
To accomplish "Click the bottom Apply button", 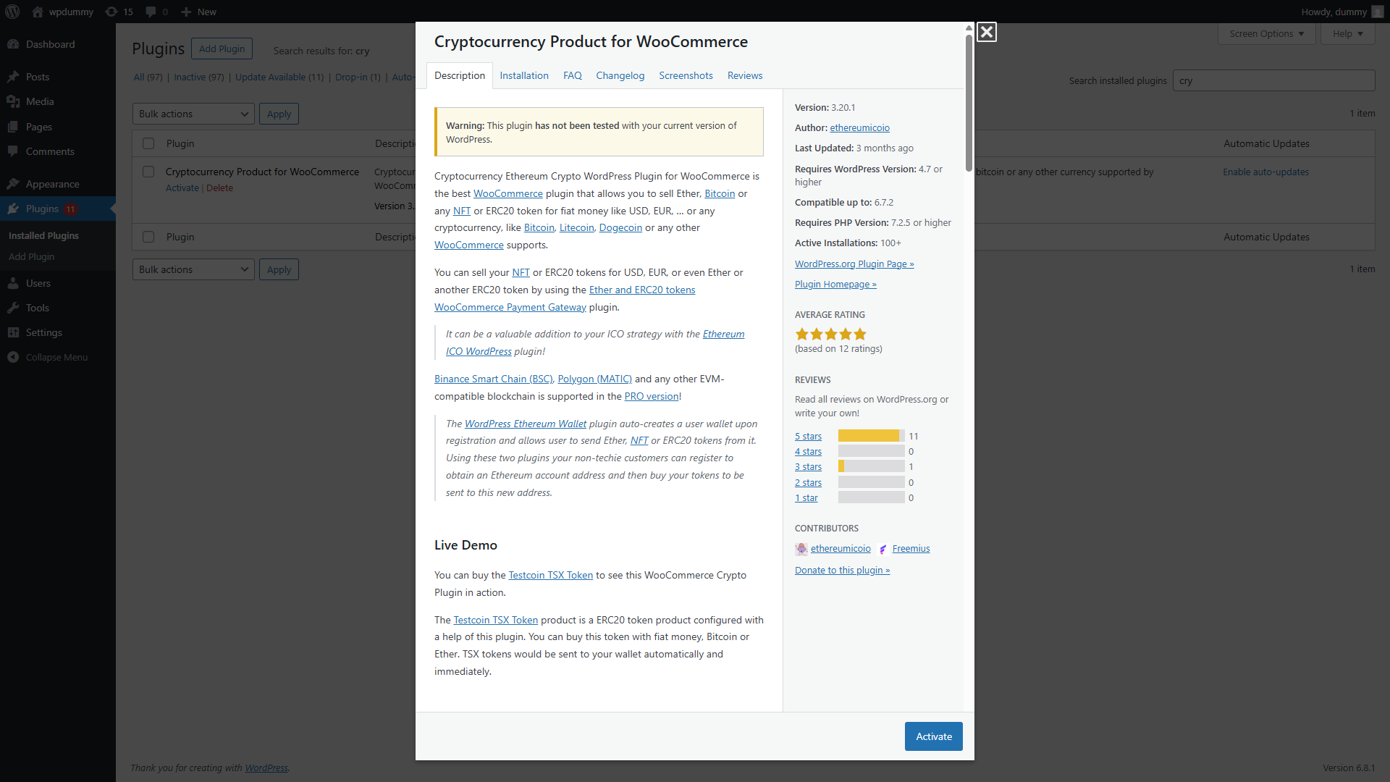I will pyautogui.click(x=279, y=269).
